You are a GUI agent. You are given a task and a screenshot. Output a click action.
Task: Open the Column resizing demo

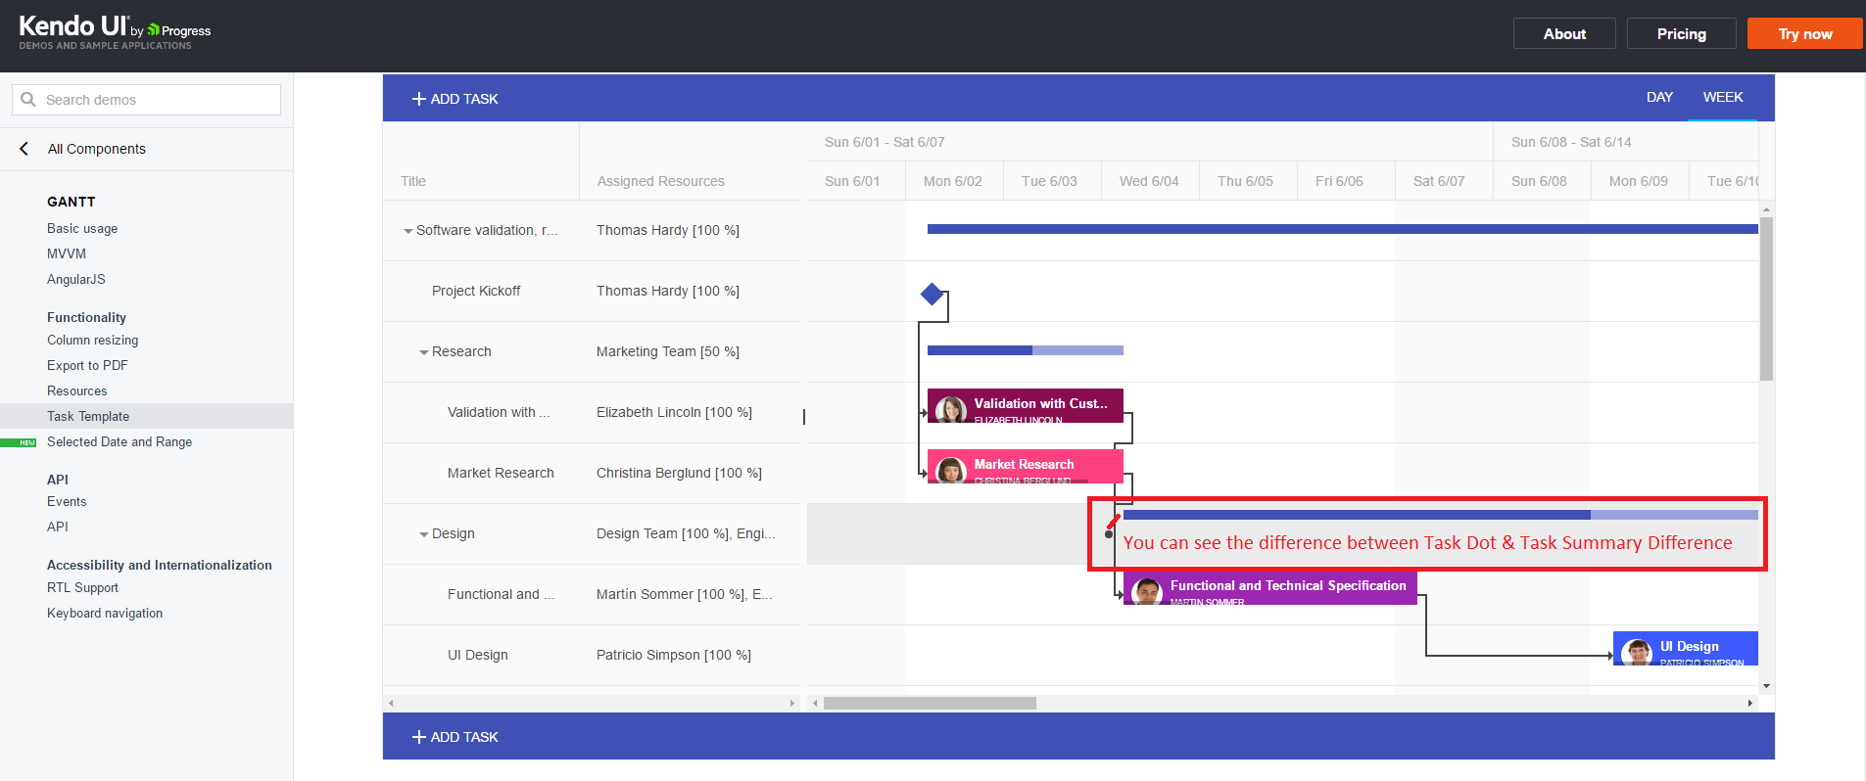[93, 340]
